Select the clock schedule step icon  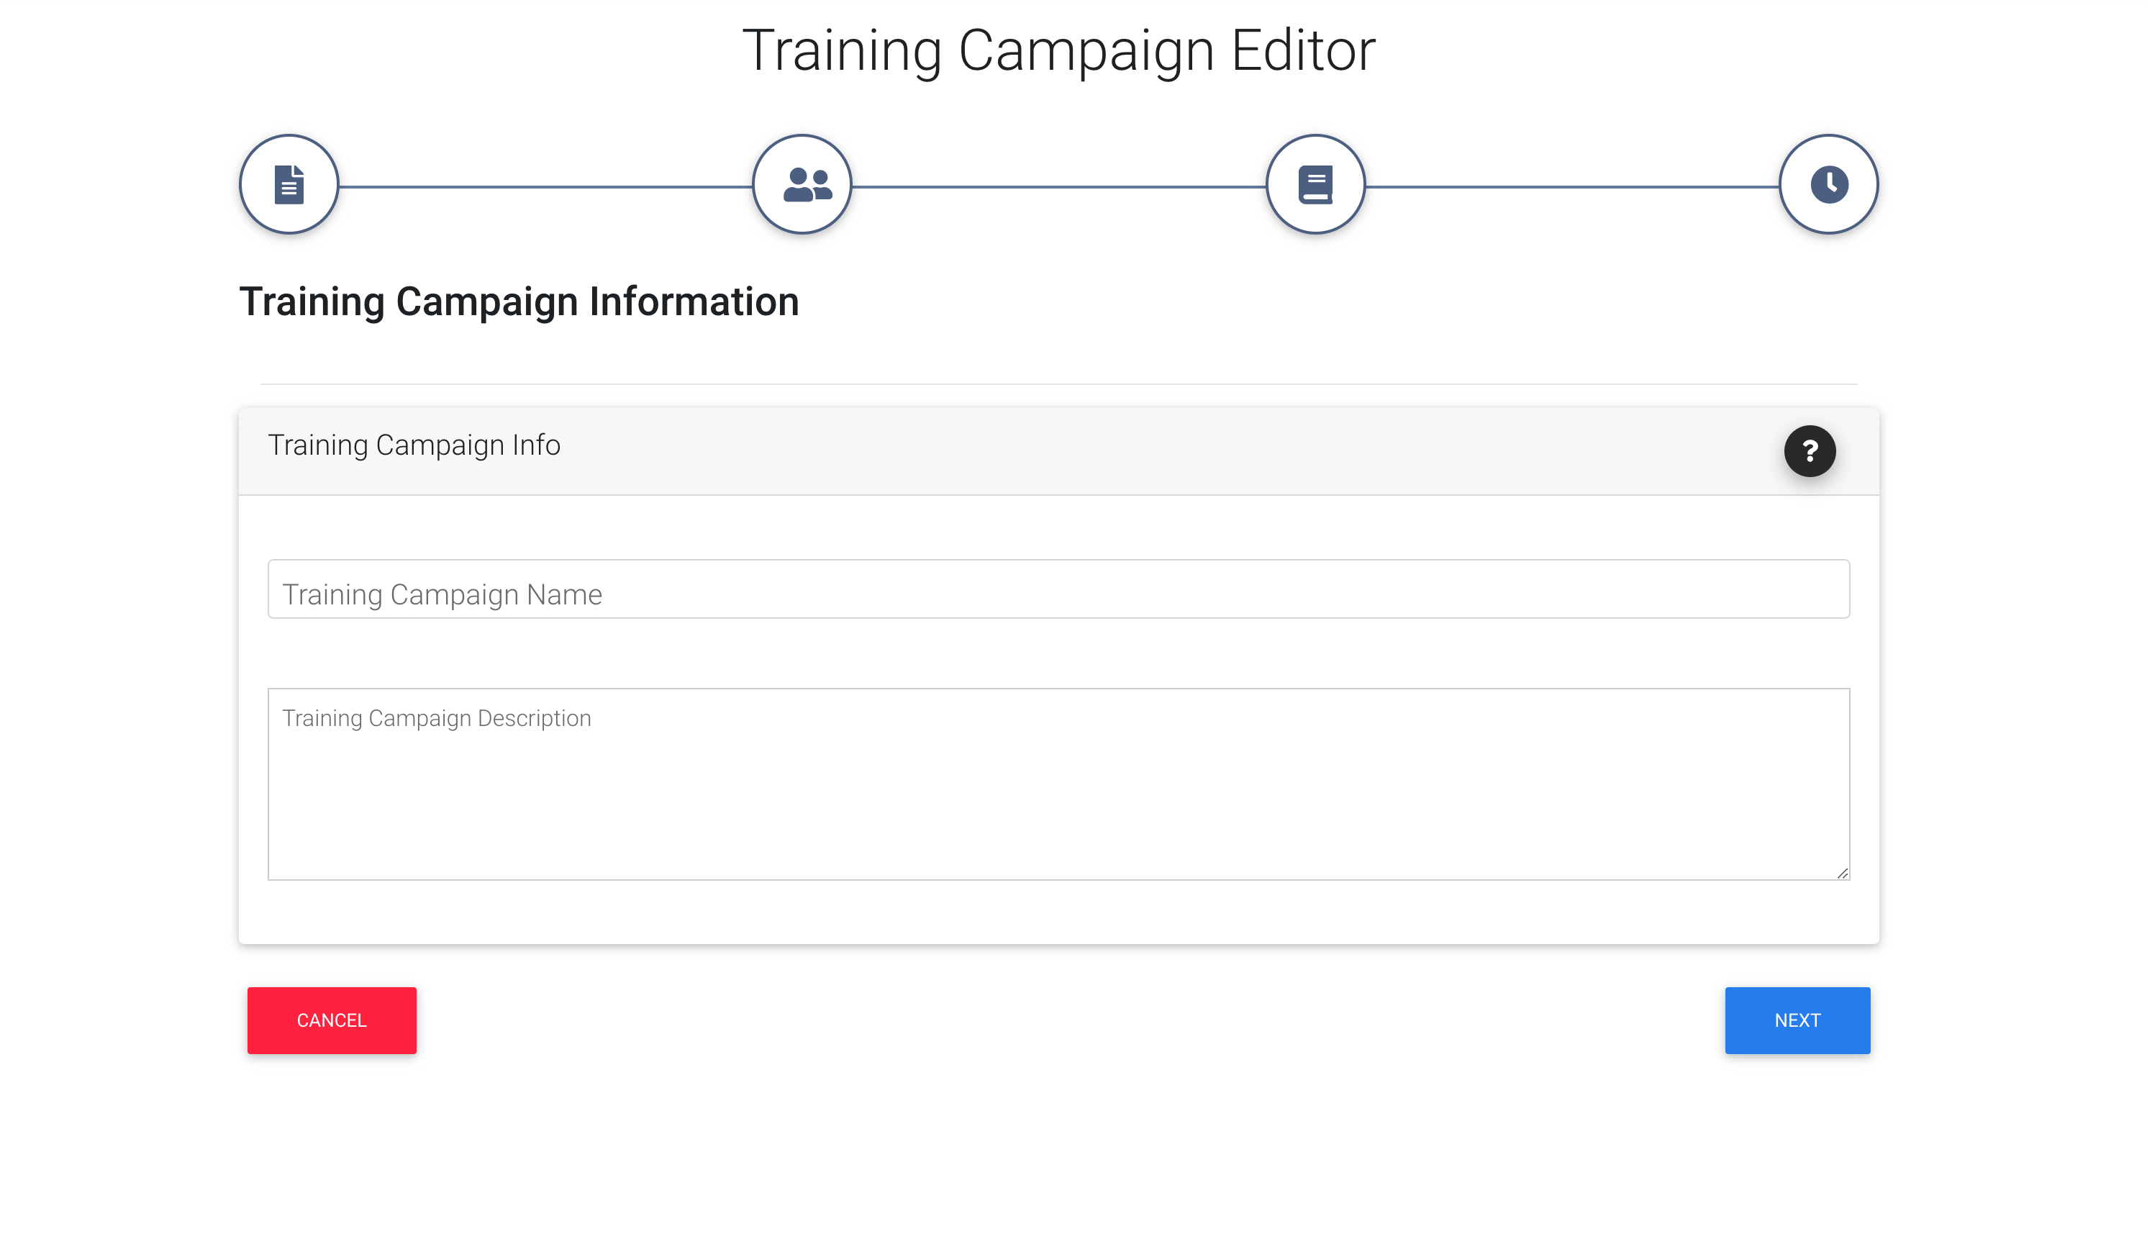1829,185
